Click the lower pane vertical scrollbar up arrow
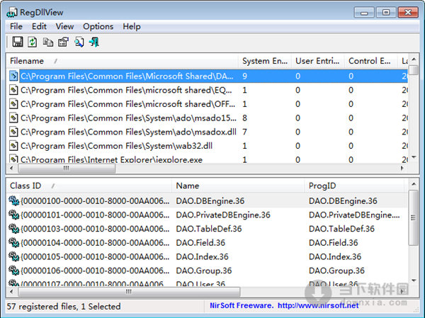The image size is (425, 318). tap(414, 184)
